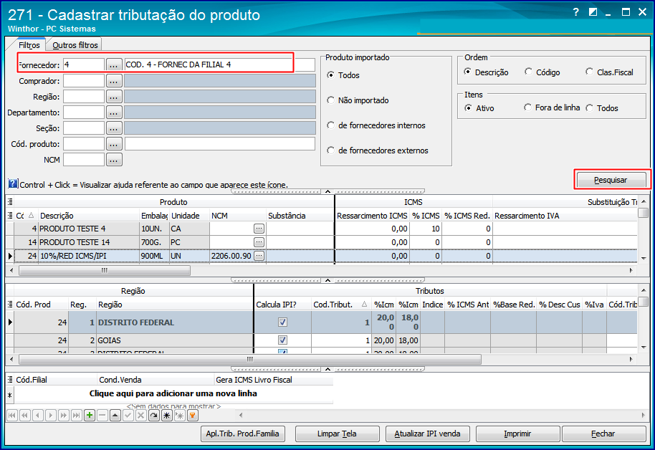This screenshot has height=450, width=655.
Task: Click the blue help question-mark icon
Action: click(13, 183)
